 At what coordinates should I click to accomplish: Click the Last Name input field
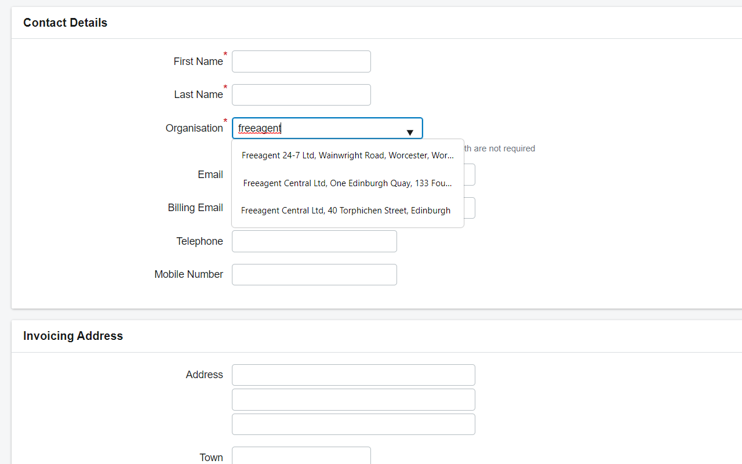tap(301, 95)
